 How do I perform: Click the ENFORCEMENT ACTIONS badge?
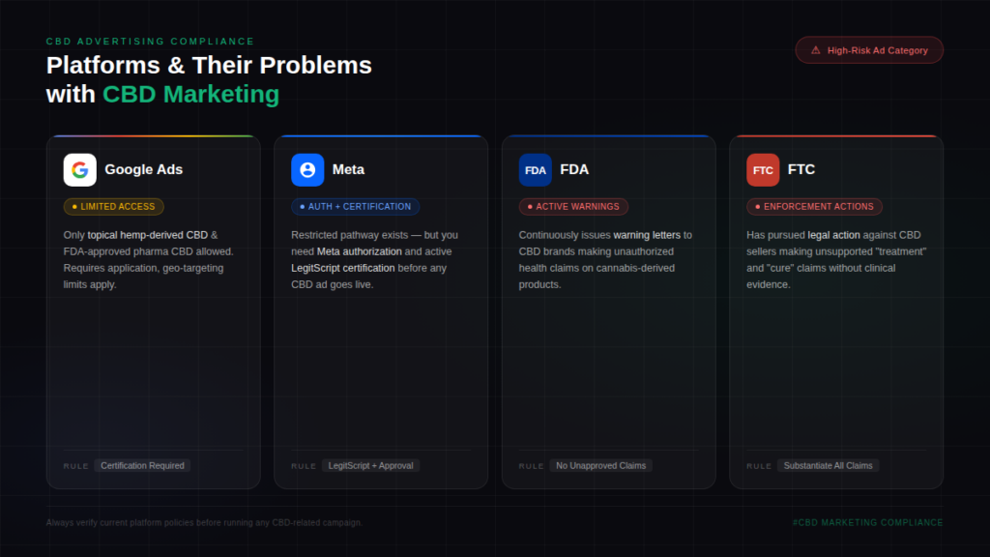pos(814,207)
